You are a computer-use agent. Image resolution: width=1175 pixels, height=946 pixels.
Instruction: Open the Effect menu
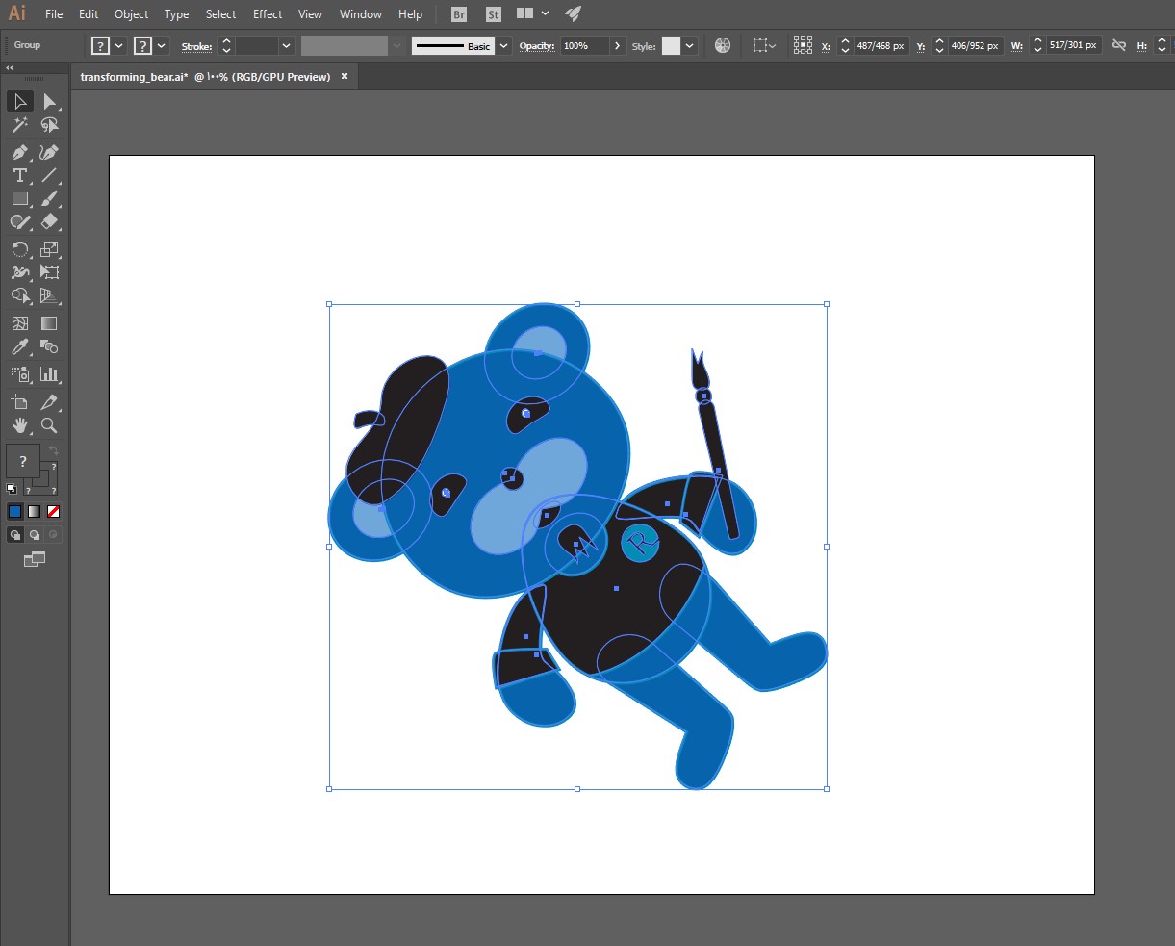[268, 14]
